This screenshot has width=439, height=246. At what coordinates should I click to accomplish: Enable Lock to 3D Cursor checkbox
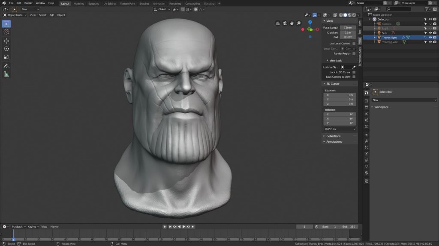pos(354,72)
